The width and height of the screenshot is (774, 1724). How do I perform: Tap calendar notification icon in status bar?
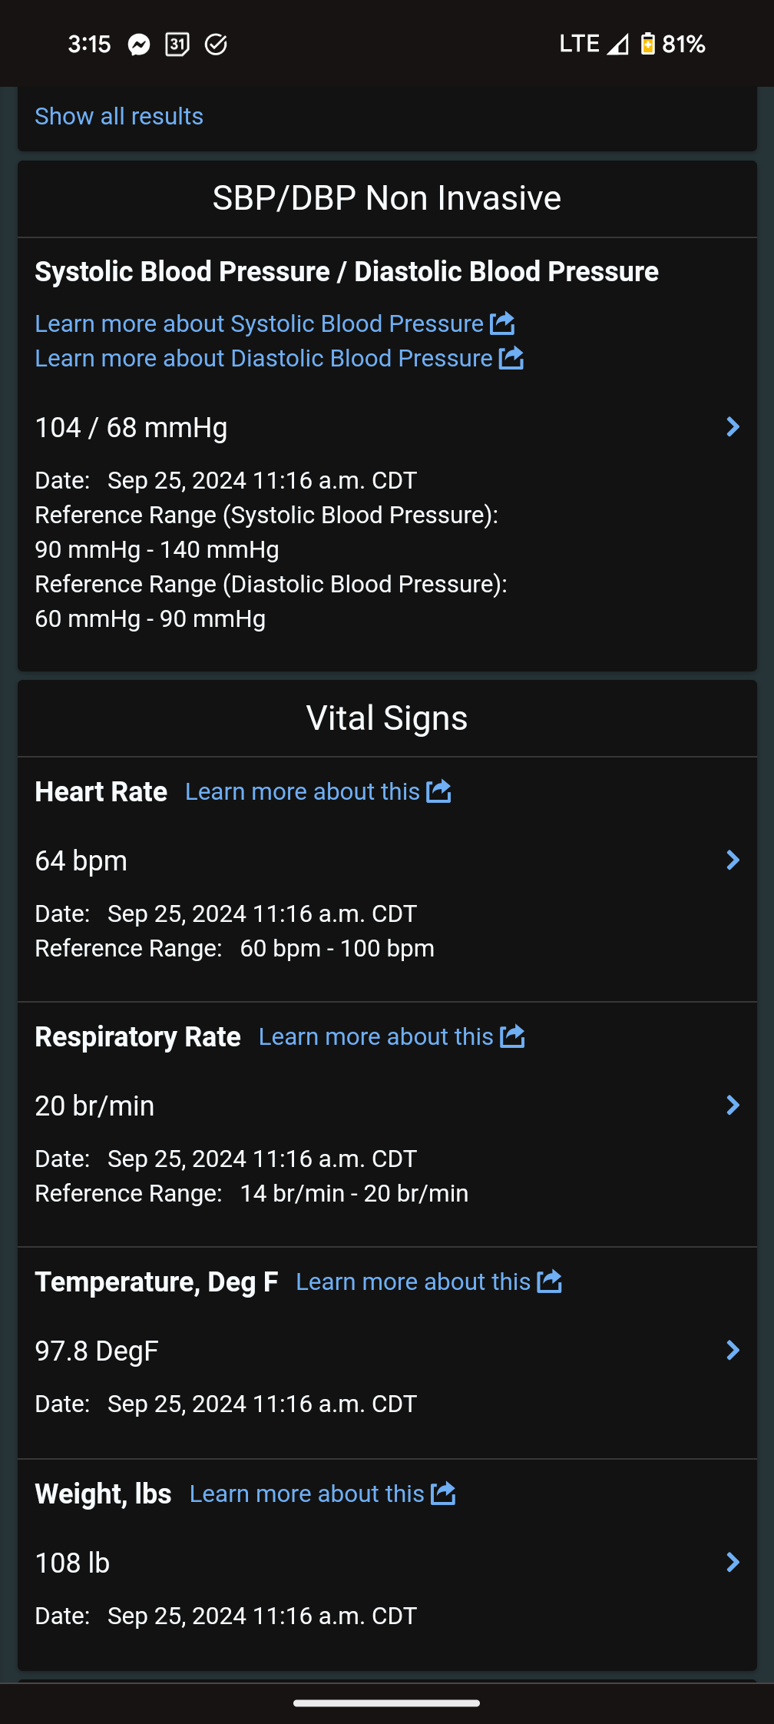tap(177, 45)
